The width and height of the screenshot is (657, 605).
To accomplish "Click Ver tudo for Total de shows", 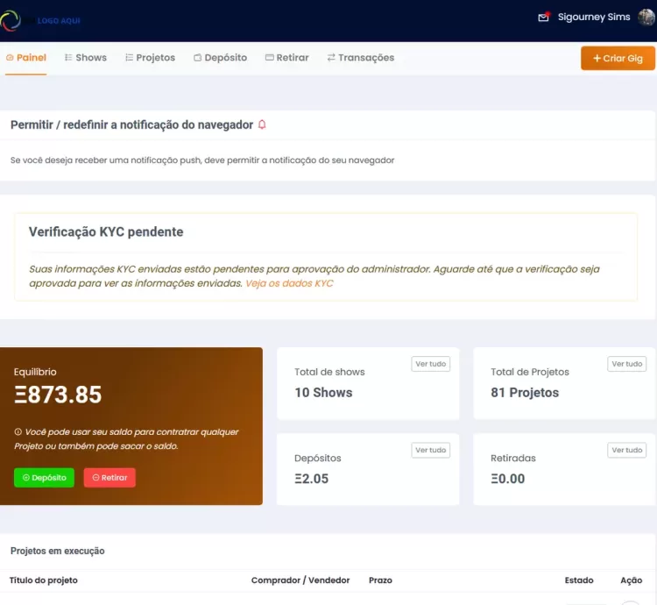I will tap(430, 364).
